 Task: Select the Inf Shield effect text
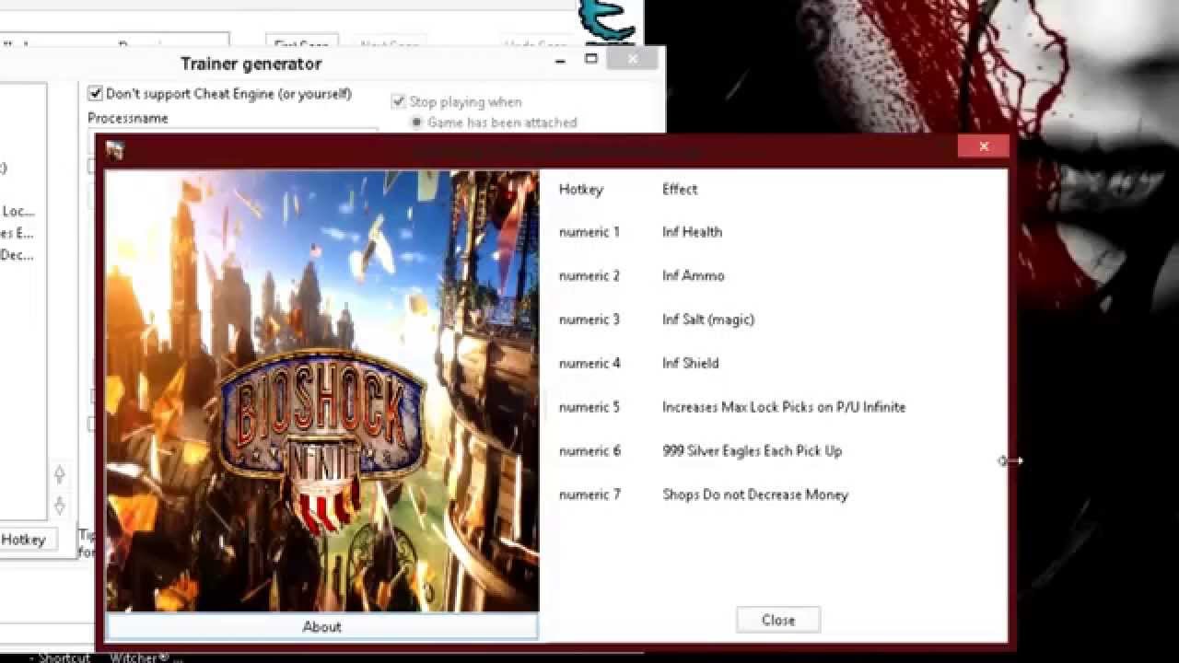click(x=690, y=363)
